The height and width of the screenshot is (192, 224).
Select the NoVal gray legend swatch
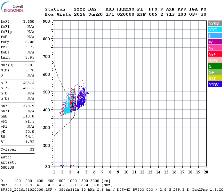tap(215, 24)
